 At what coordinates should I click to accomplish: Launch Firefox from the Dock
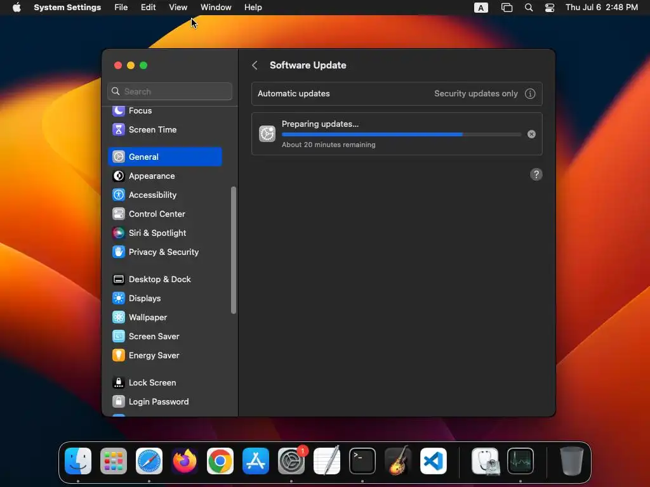tap(185, 461)
